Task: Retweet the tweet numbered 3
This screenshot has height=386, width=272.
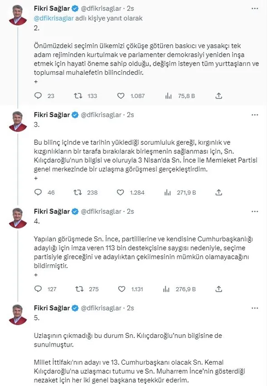Action: 77,192
